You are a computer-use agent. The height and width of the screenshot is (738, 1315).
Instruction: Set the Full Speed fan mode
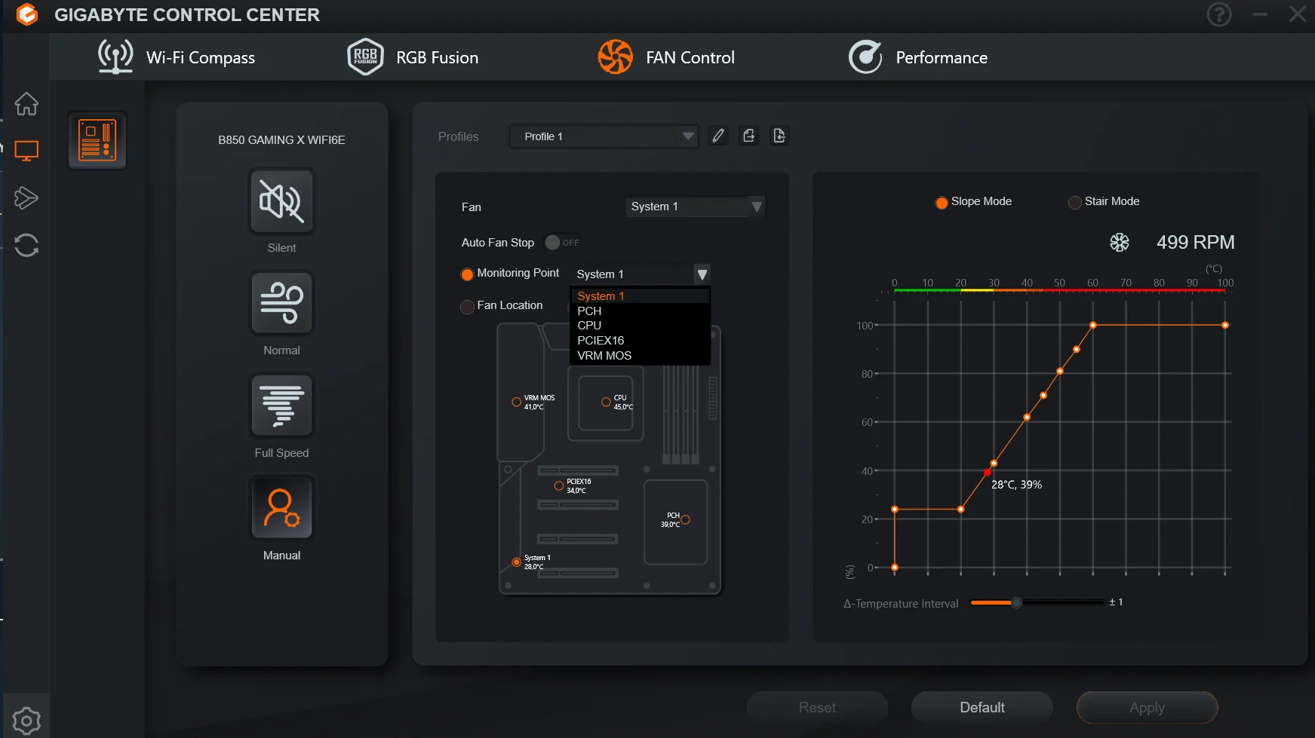click(281, 406)
